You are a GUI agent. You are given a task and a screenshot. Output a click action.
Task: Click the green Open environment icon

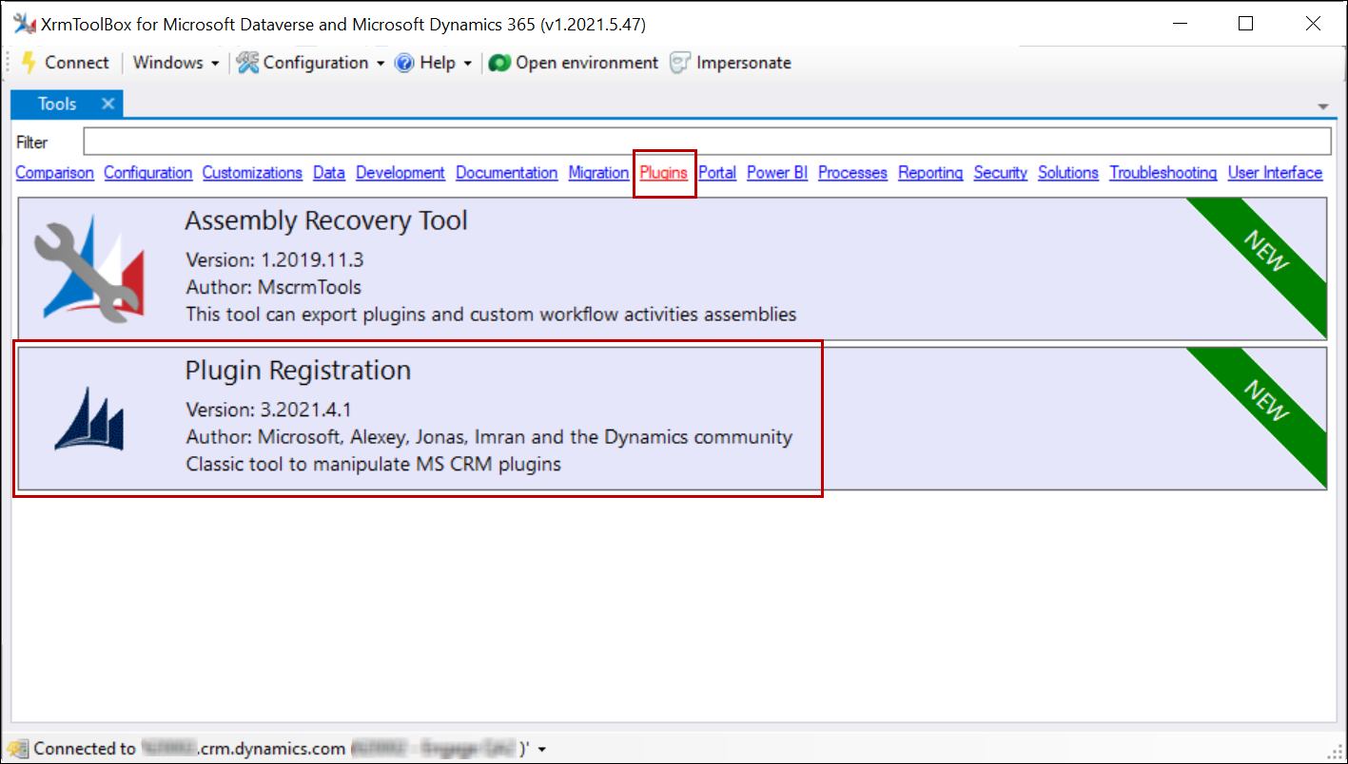coord(499,63)
